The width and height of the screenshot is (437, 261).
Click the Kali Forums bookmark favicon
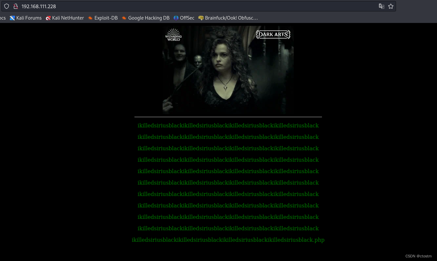(12, 18)
